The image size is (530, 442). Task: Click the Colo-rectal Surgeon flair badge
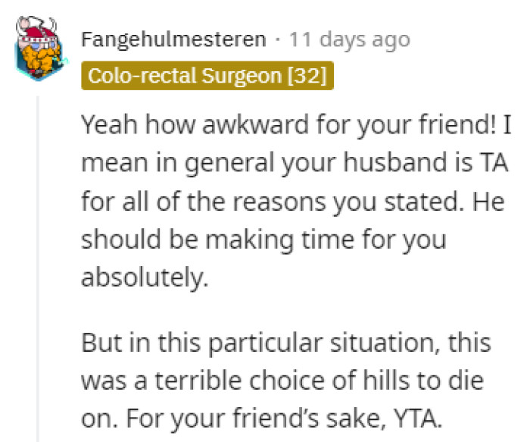pyautogui.click(x=207, y=76)
